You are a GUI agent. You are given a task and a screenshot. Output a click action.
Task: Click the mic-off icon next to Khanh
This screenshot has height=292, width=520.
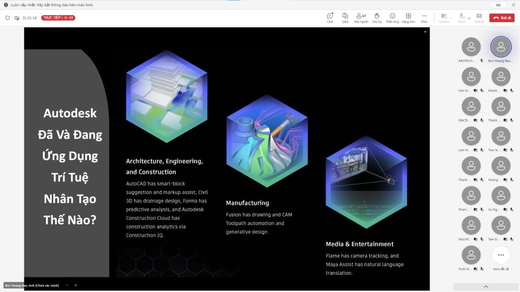(x=512, y=91)
